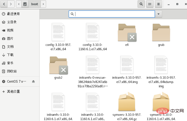Open Pictures (图片) in sidebar

(20, 39)
